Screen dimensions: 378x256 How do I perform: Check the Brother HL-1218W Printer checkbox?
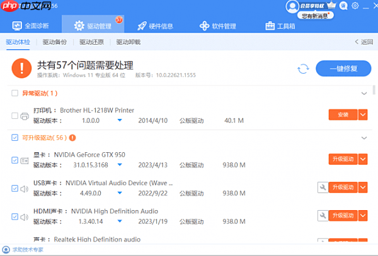(x=14, y=116)
